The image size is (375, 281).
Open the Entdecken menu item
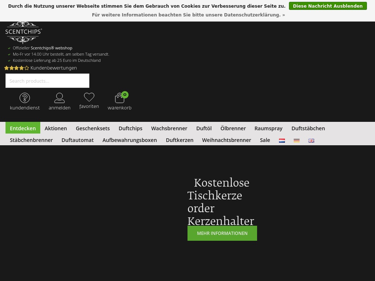(23, 128)
